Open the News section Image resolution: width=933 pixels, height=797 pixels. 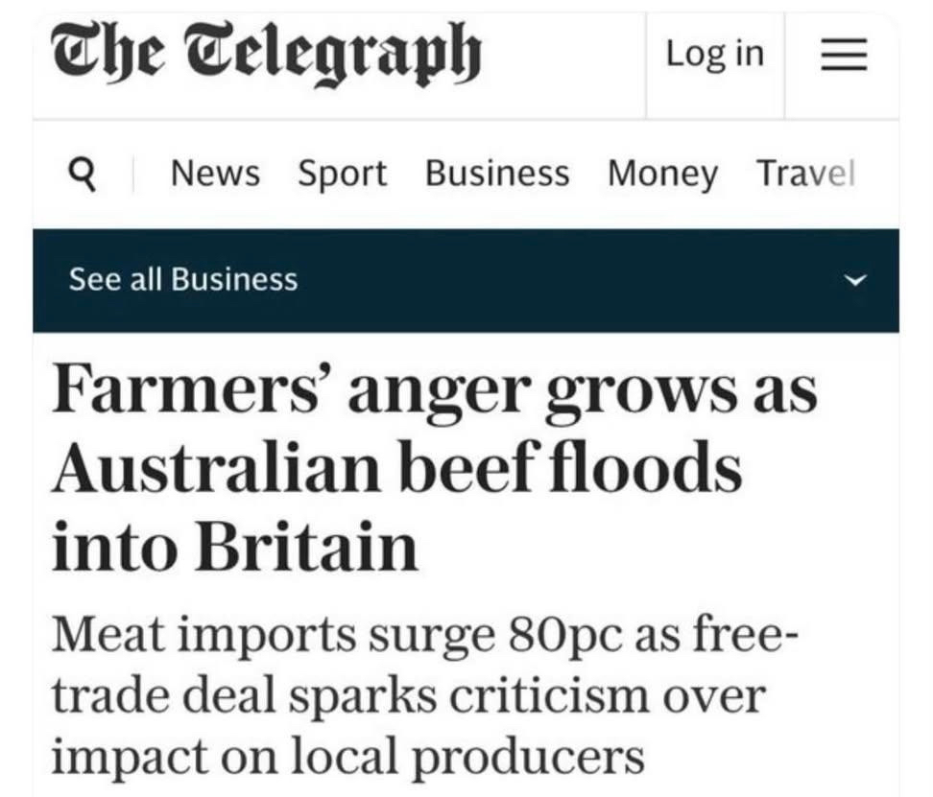(215, 175)
